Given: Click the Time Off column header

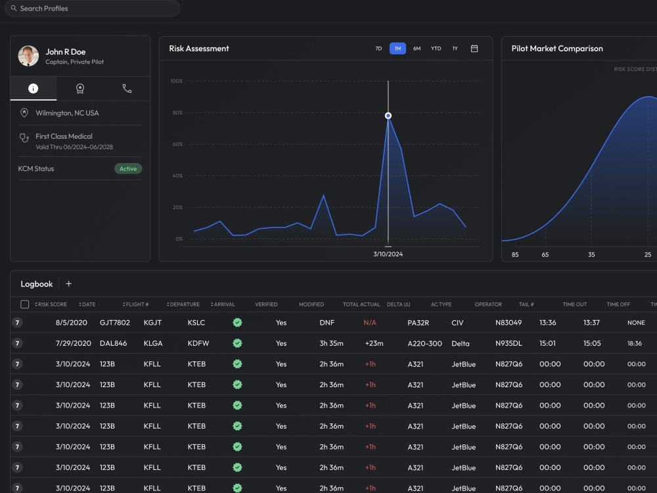Looking at the screenshot, I should coord(618,304).
